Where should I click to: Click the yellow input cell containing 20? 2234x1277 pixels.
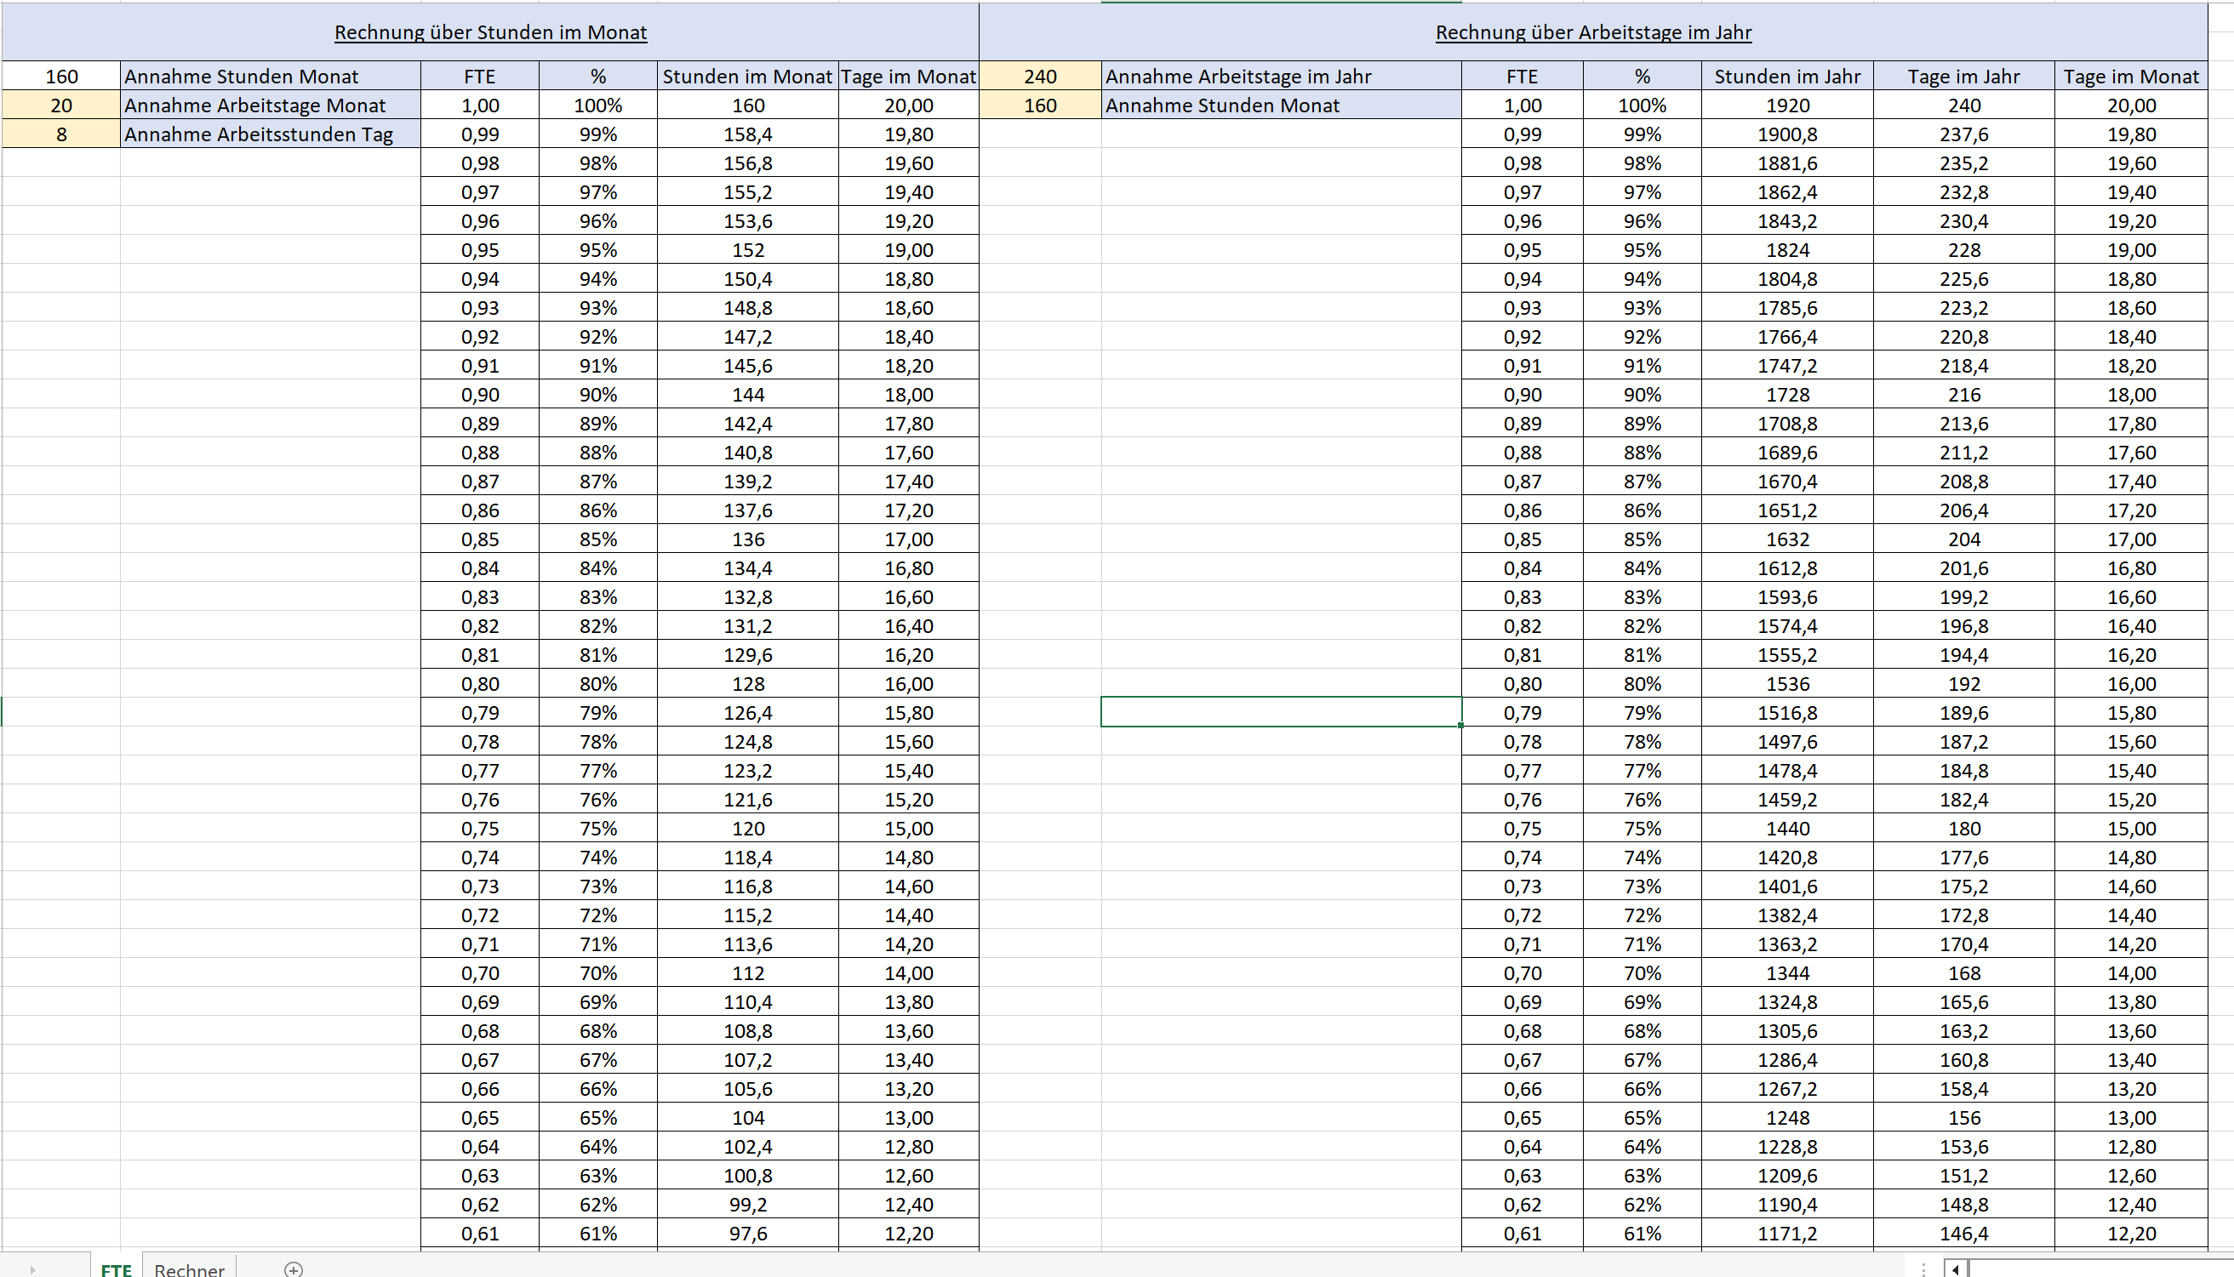[61, 105]
